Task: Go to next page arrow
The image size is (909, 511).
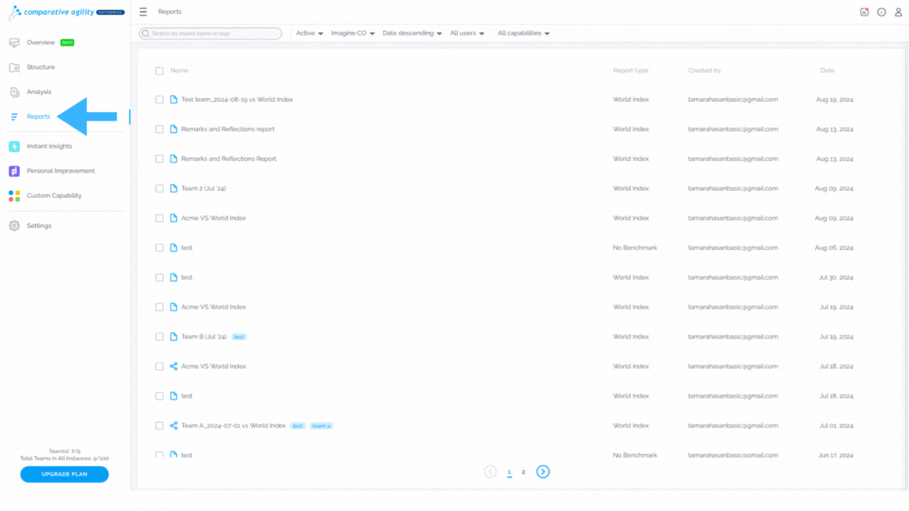Action: click(543, 472)
